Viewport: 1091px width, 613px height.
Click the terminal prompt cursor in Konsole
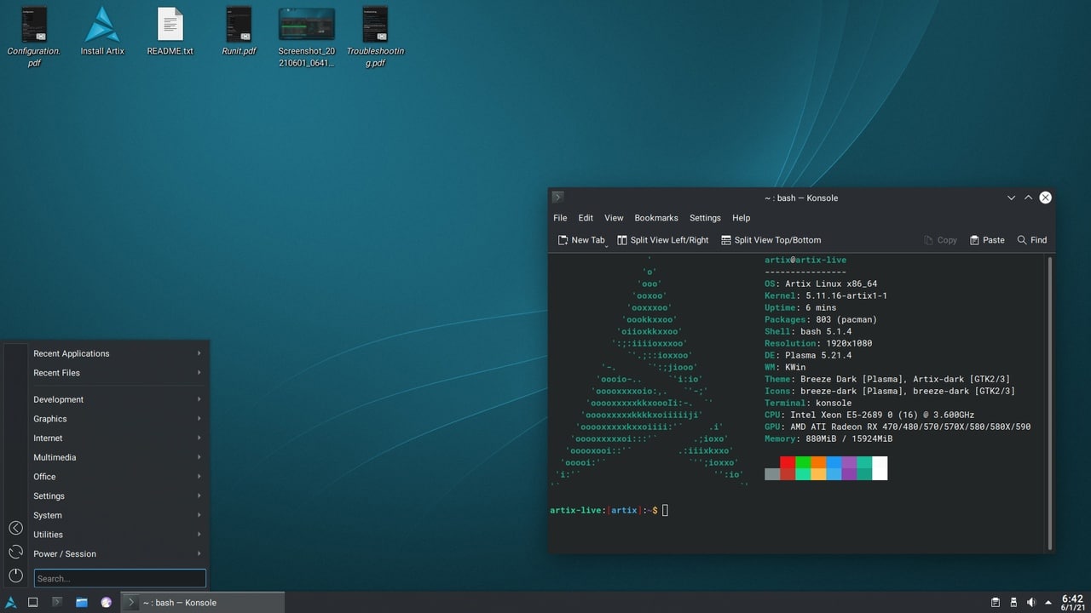[666, 510]
